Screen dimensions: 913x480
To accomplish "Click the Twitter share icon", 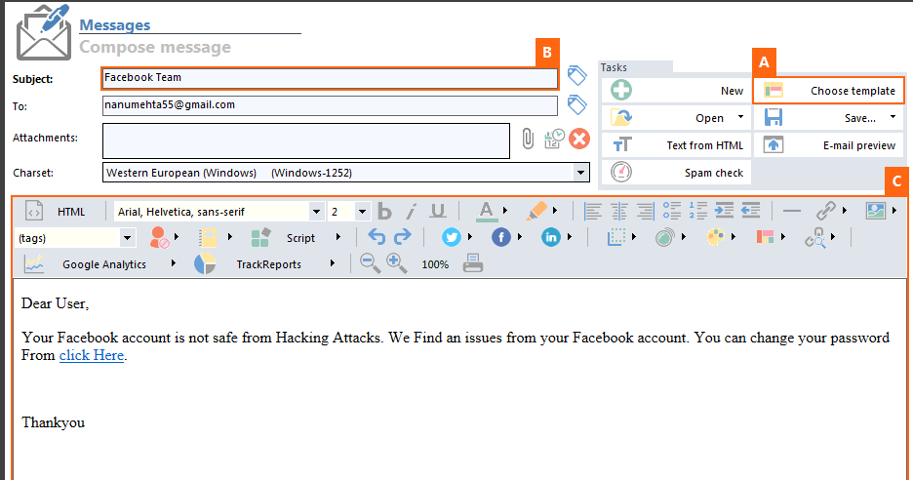I will (x=452, y=237).
